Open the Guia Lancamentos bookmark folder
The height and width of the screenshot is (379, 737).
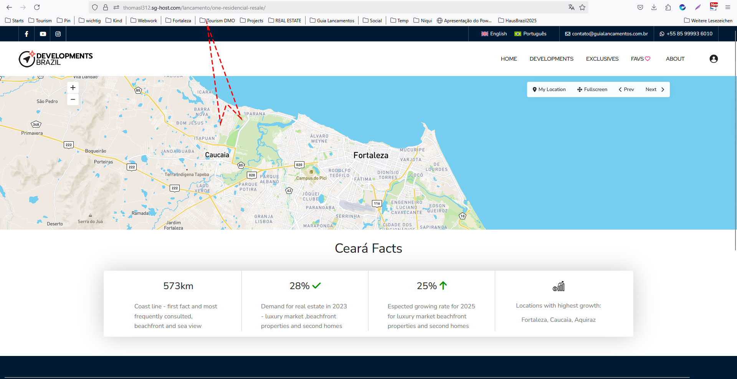pyautogui.click(x=332, y=20)
